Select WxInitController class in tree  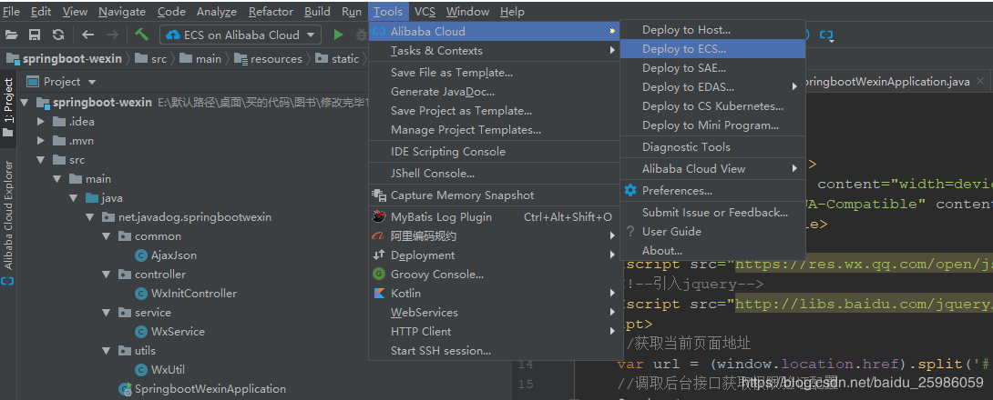tap(193, 294)
